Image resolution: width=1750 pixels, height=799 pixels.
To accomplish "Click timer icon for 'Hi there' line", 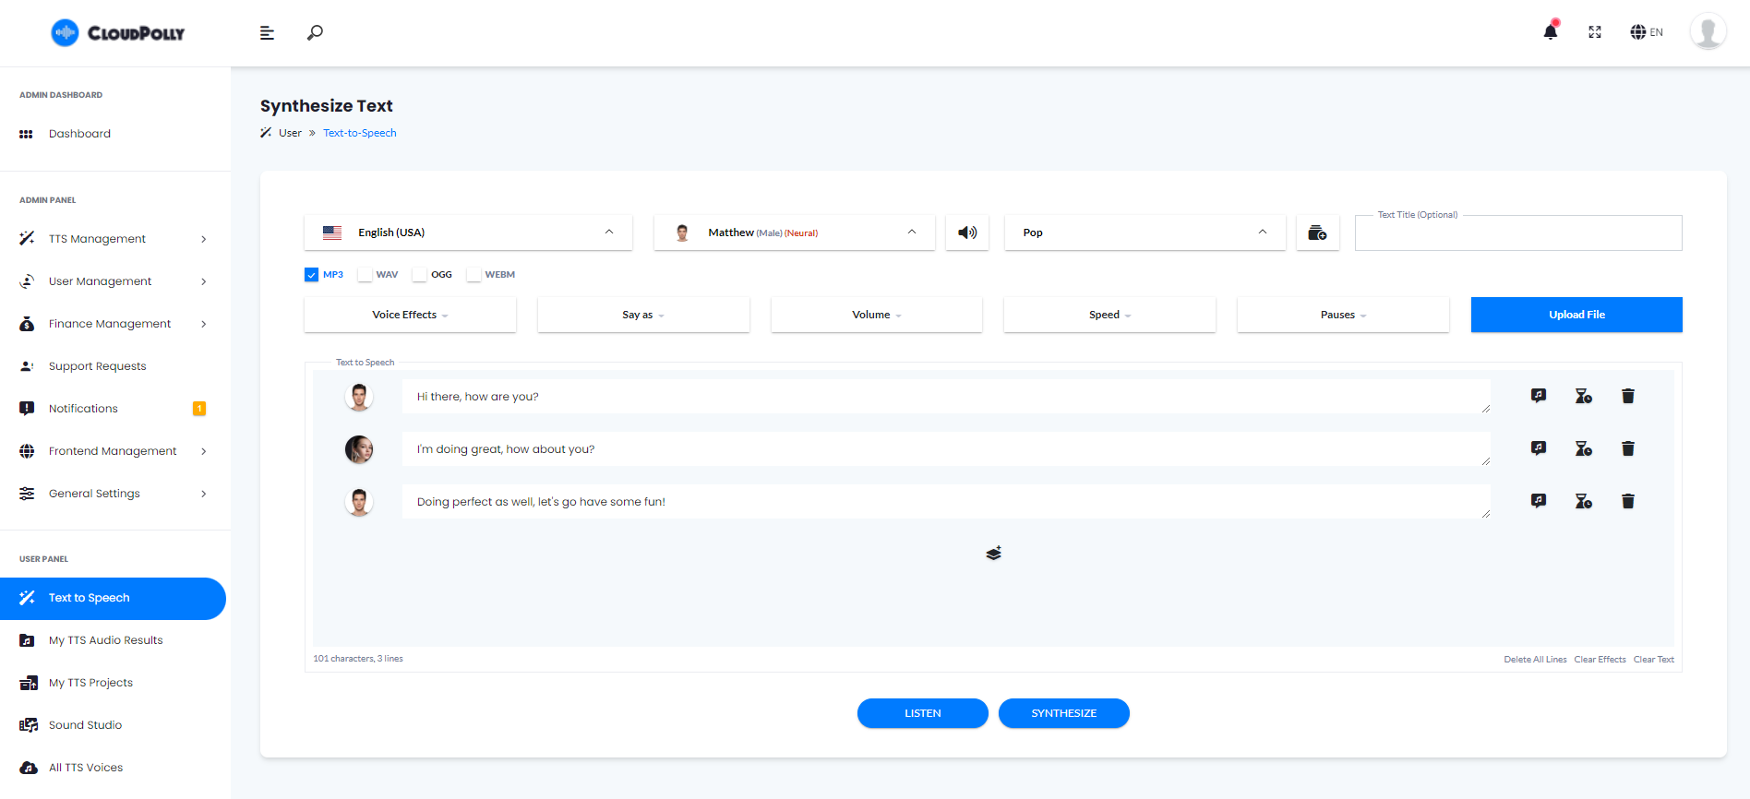I will pyautogui.click(x=1583, y=396).
